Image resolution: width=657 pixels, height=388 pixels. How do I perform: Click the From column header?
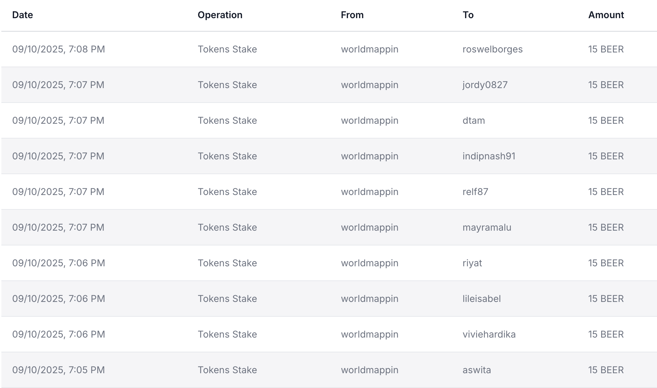point(352,15)
